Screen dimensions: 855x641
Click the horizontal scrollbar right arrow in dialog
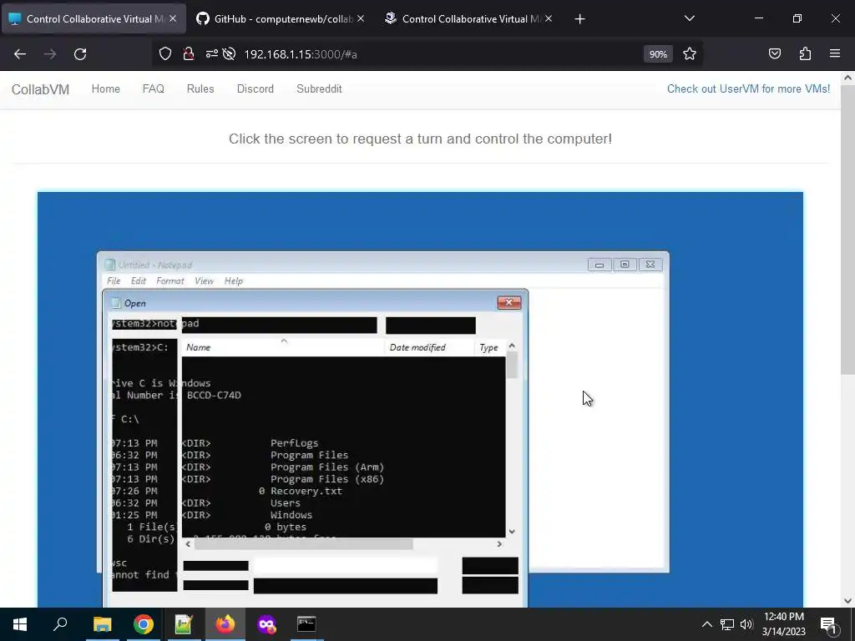(x=499, y=544)
